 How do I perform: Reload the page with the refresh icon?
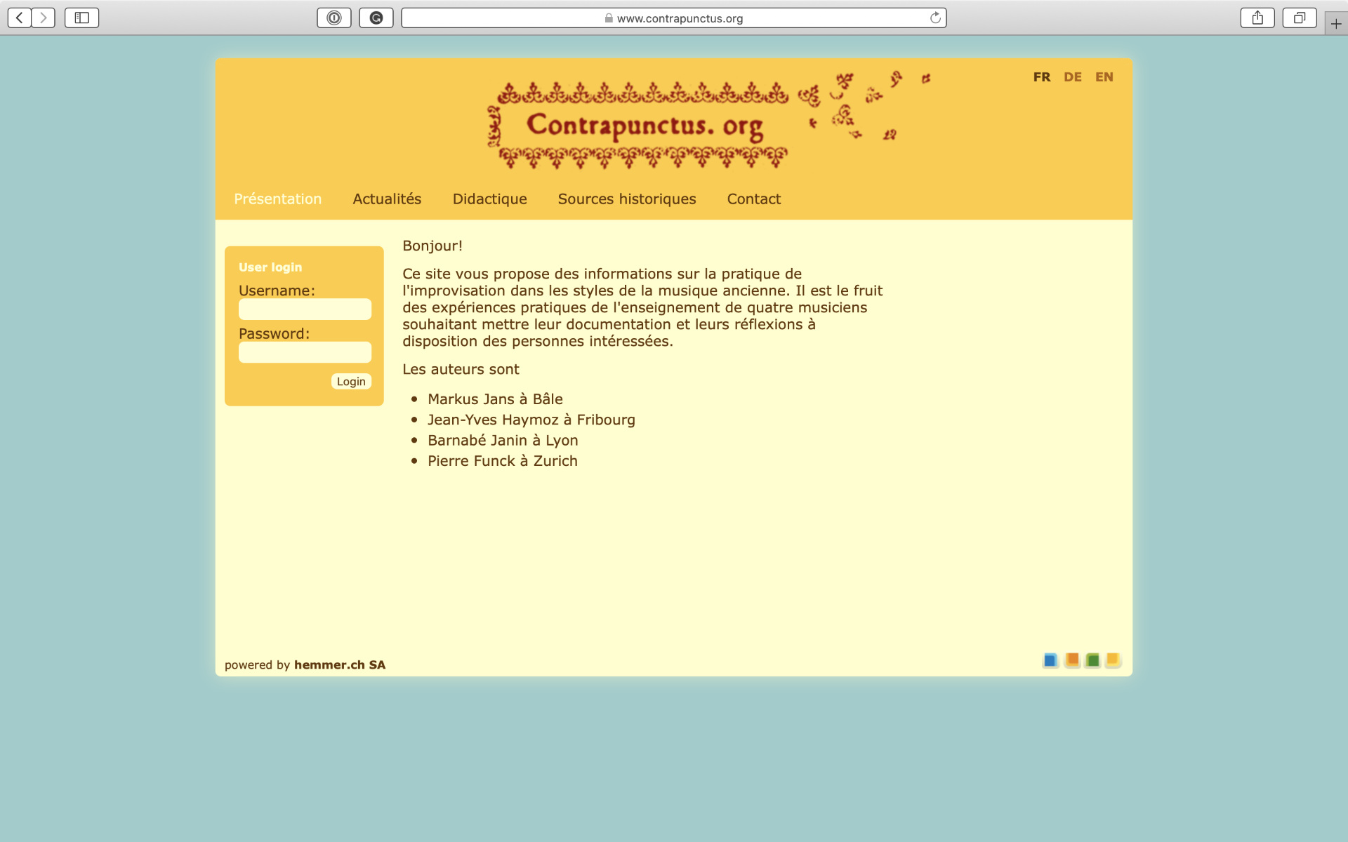click(935, 18)
